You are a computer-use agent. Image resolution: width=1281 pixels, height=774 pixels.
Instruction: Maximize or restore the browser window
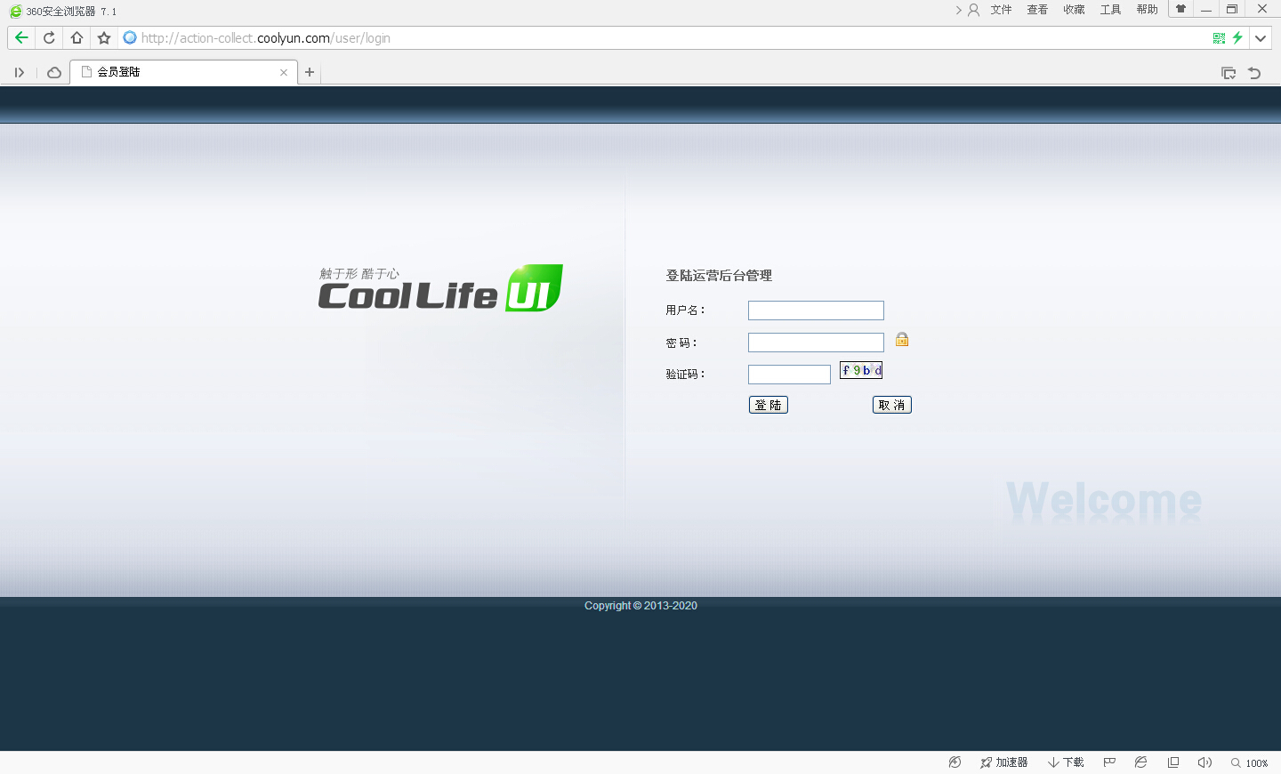click(1232, 9)
